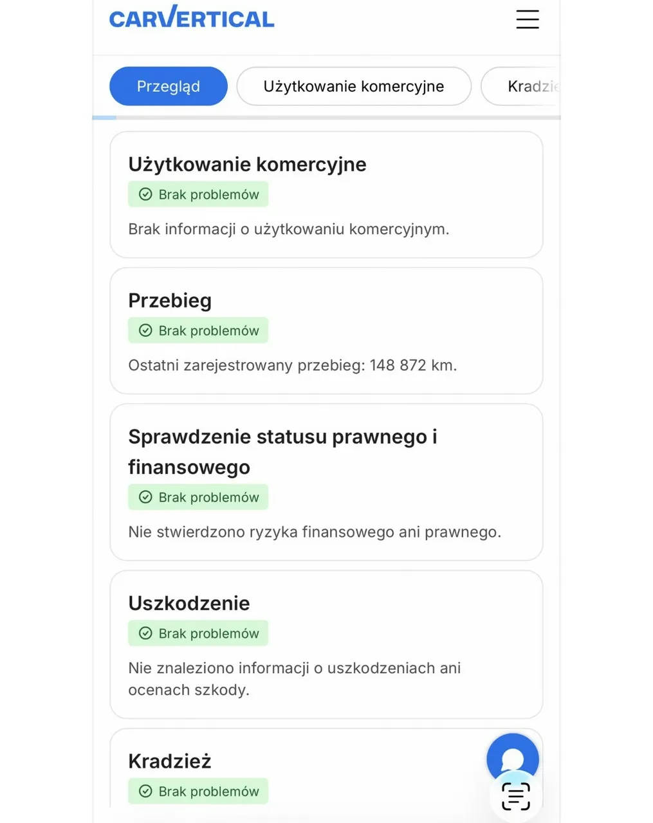
Task: Click the last registered mileage text
Action: [293, 365]
